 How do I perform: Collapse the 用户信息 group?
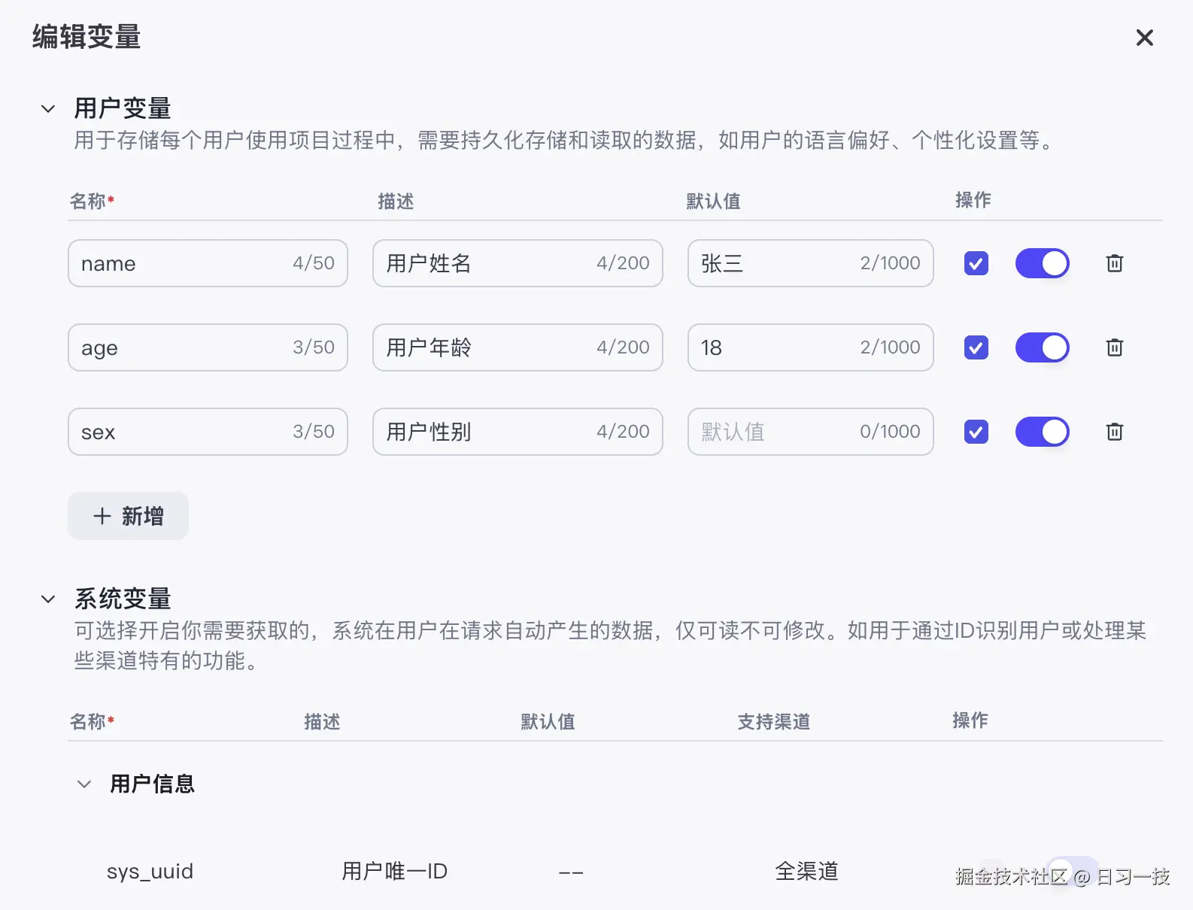(x=84, y=784)
